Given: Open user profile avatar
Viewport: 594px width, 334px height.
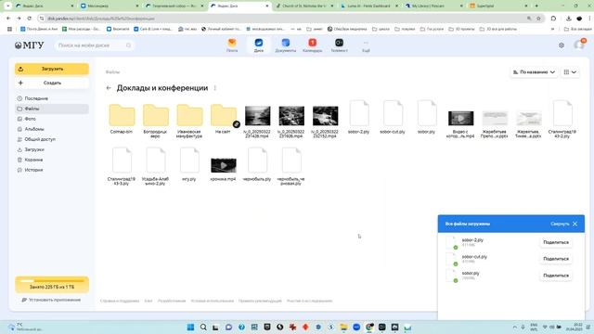Looking at the screenshot, I should pos(579,45).
